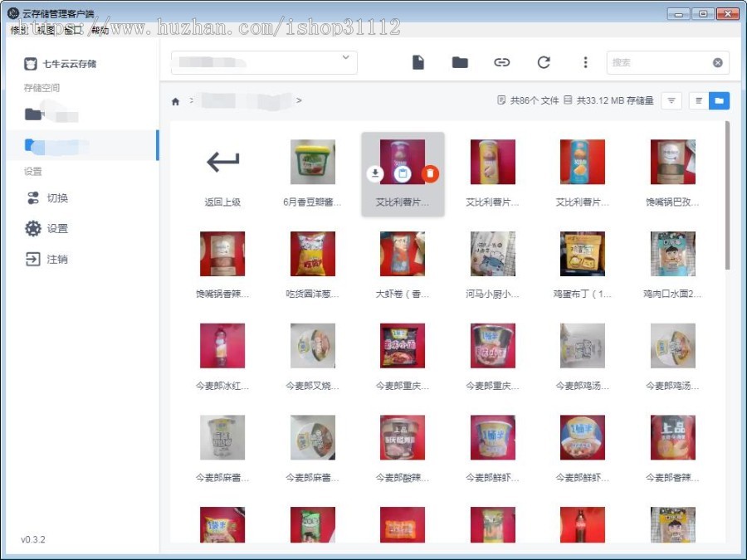Image resolution: width=747 pixels, height=560 pixels.
Task: Click the create folder icon in the toolbar
Action: (460, 62)
